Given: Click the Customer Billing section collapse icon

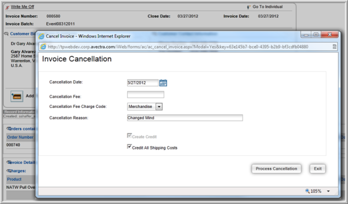Looking at the screenshot, I should [x=6, y=34].
